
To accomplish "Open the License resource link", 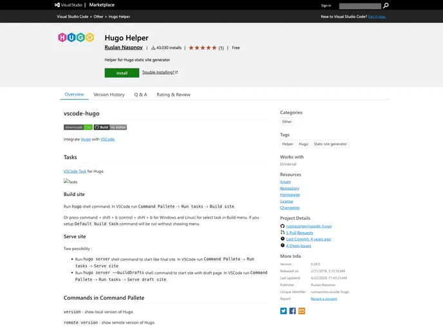I will (x=287, y=201).
